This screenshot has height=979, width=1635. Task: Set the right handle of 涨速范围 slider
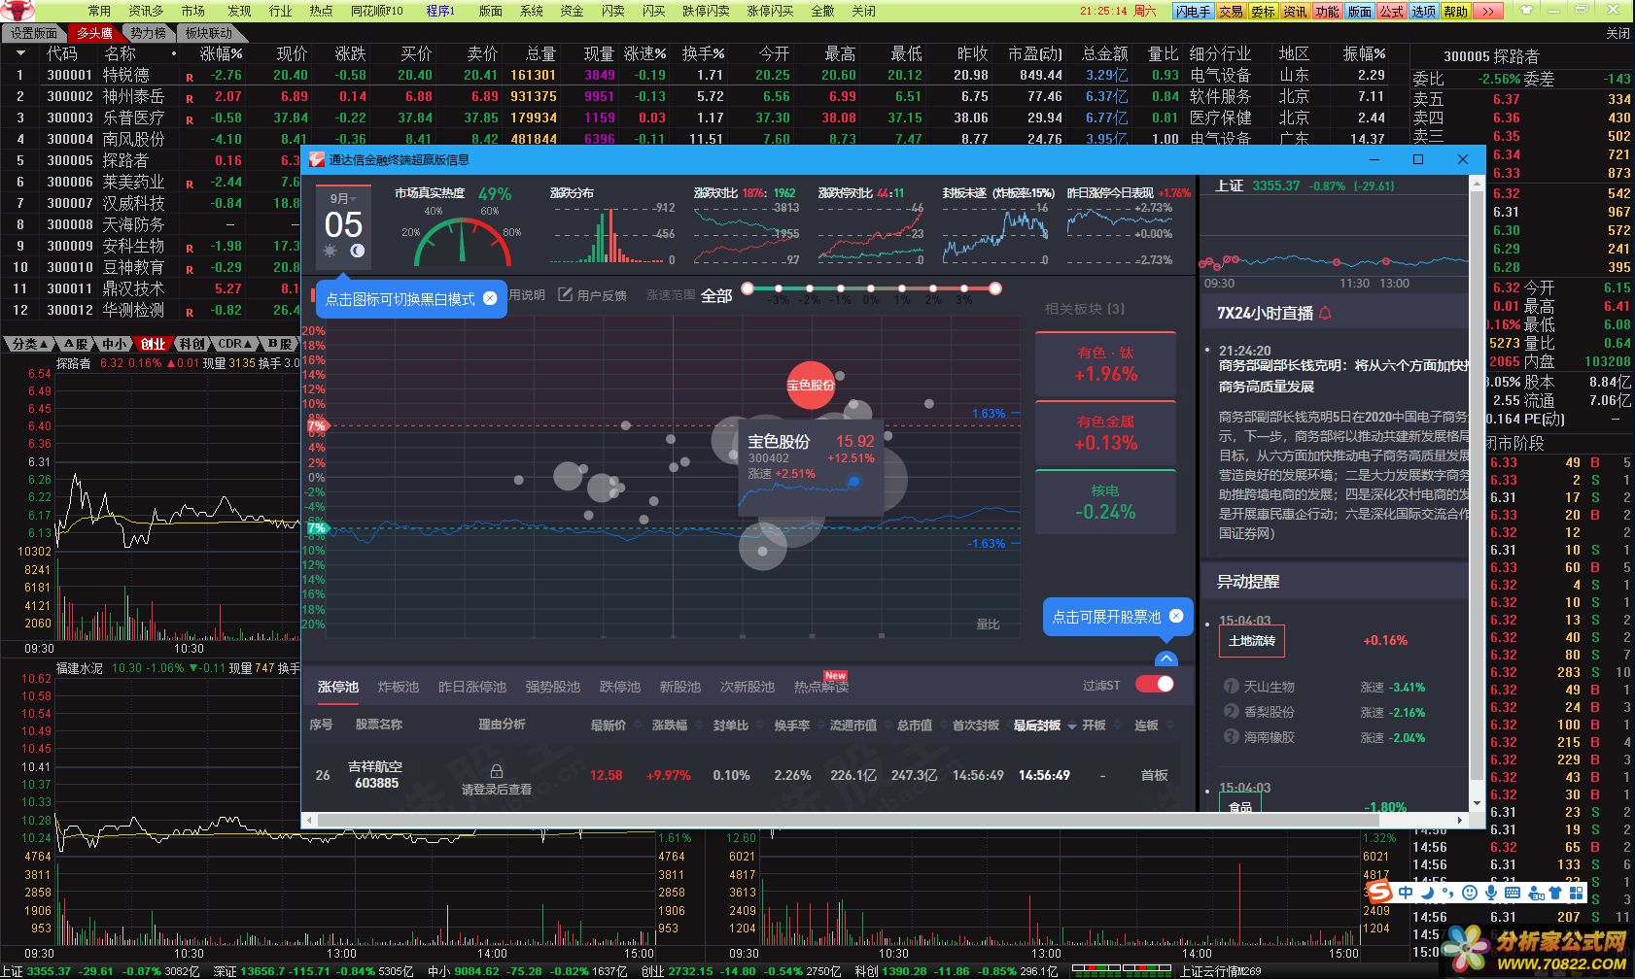tap(995, 288)
